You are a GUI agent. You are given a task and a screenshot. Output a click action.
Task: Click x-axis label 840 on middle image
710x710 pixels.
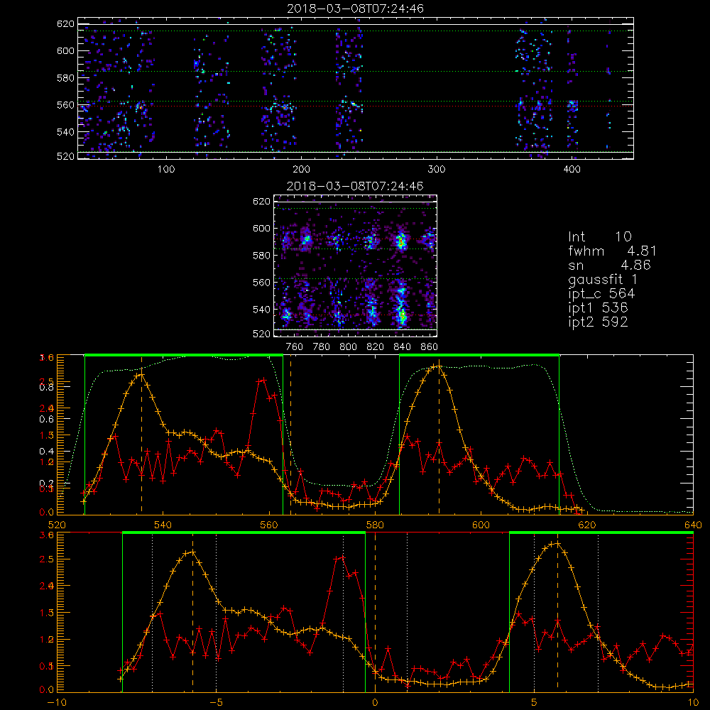[x=402, y=347]
